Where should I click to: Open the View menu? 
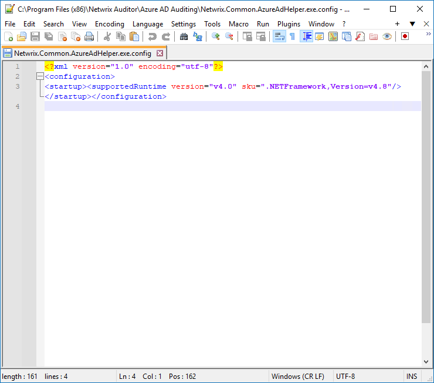pos(79,24)
